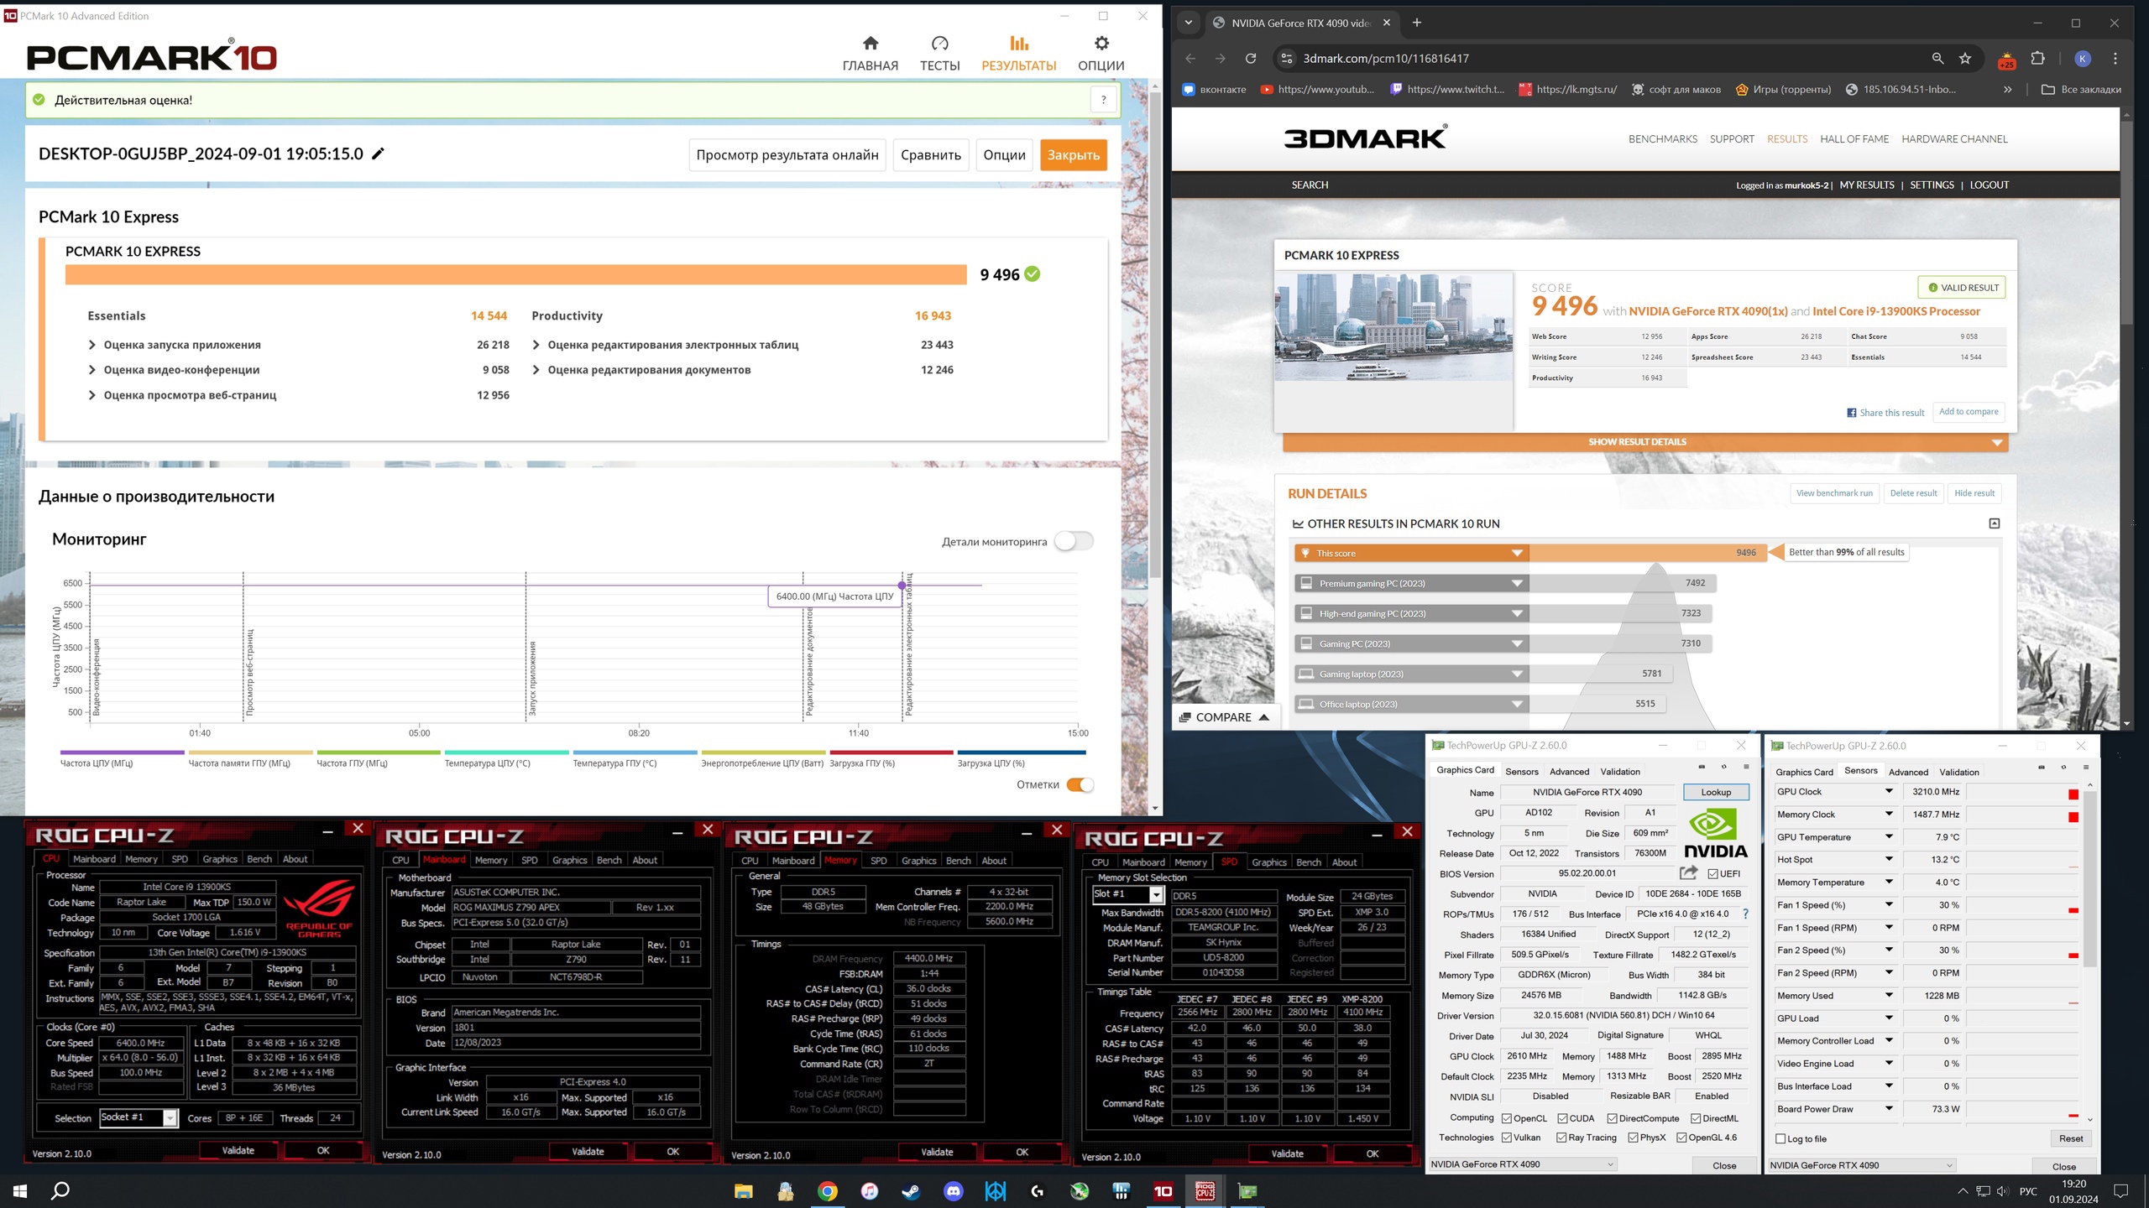
Task: Open CPU-Z Socket #1 selection dropdown
Action: (170, 1117)
